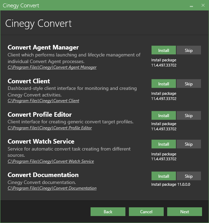The image size is (209, 223).
Task: Click the Convert Agent Manager package version text
Action: [164, 63]
